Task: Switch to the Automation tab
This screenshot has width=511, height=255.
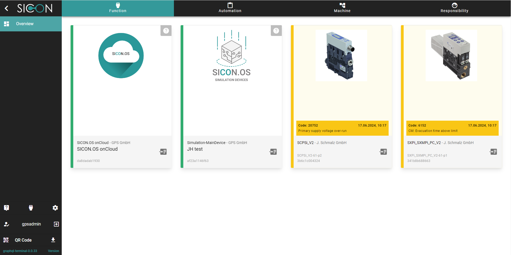Action: pos(230,8)
